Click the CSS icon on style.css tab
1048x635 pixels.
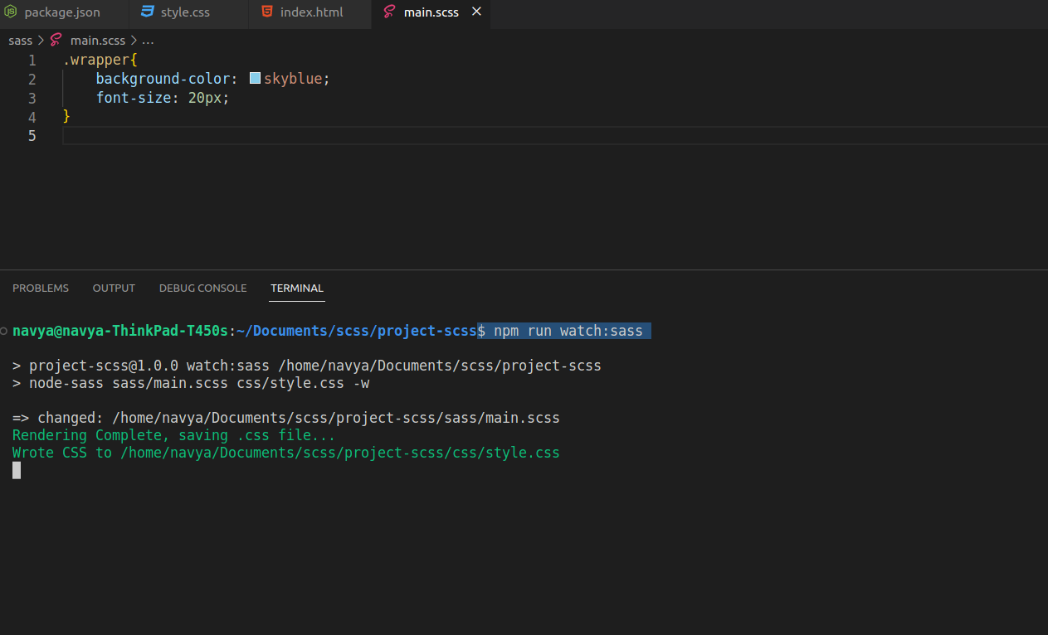pos(148,12)
